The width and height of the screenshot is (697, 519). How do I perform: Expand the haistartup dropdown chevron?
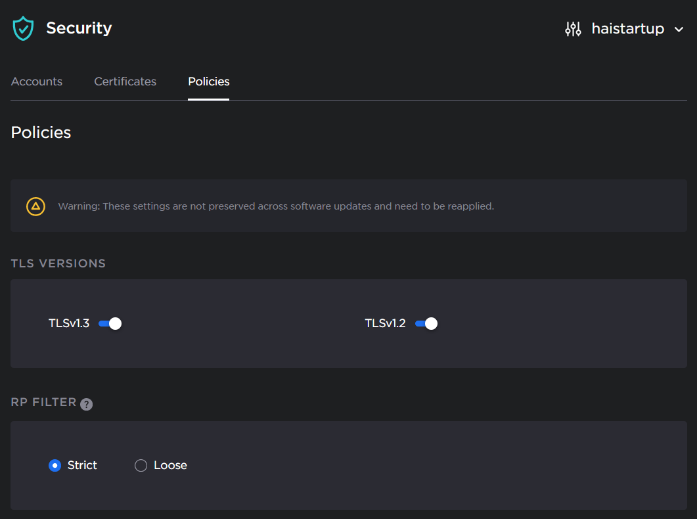click(x=679, y=30)
